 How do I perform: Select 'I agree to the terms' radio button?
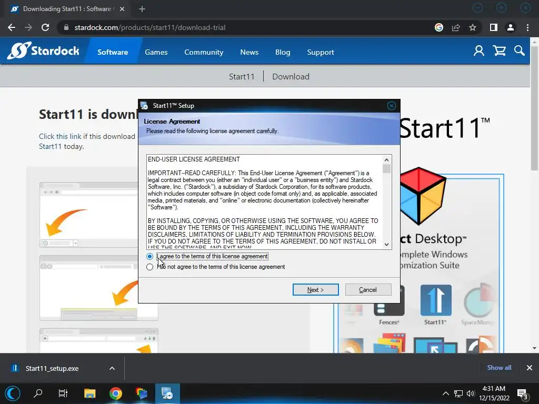(149, 256)
